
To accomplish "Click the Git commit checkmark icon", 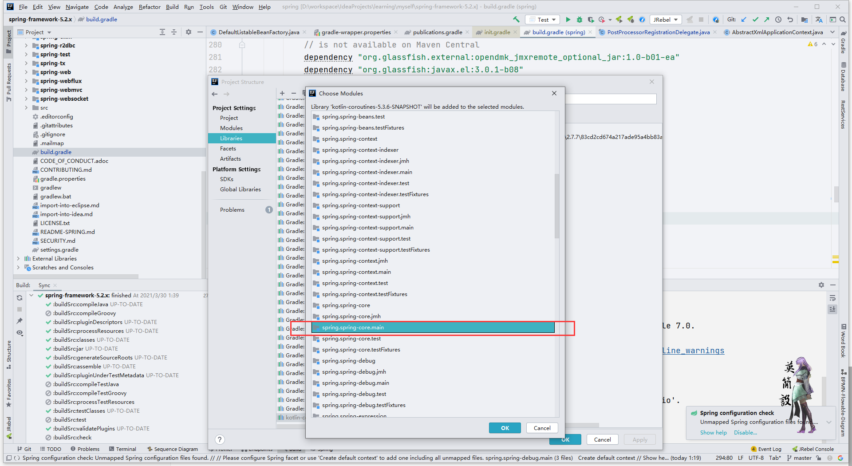I will 755,20.
